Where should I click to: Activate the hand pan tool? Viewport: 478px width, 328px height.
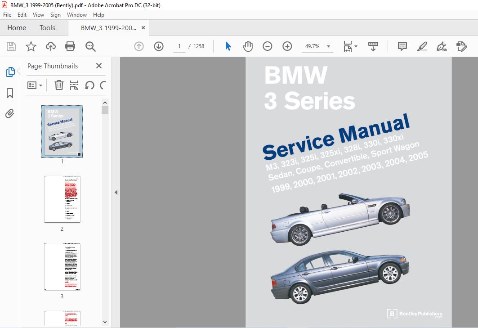247,46
